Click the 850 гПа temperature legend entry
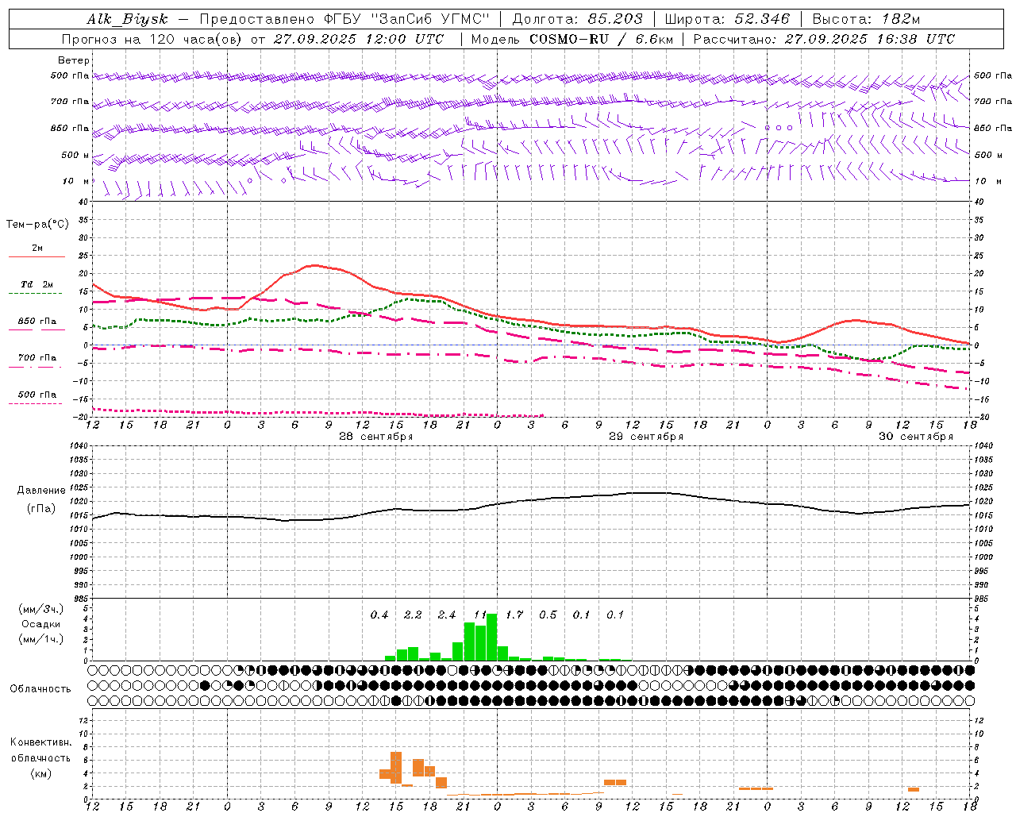The image size is (1016, 813). click(x=37, y=322)
